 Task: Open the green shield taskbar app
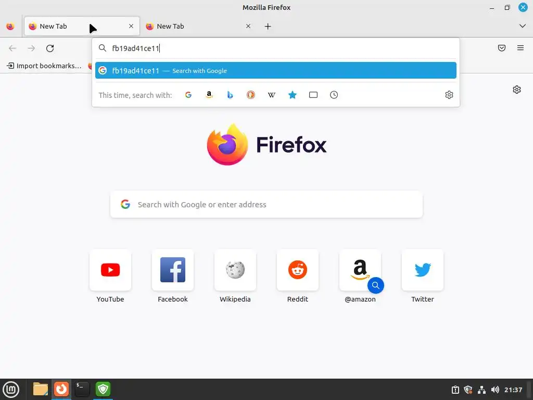point(103,389)
